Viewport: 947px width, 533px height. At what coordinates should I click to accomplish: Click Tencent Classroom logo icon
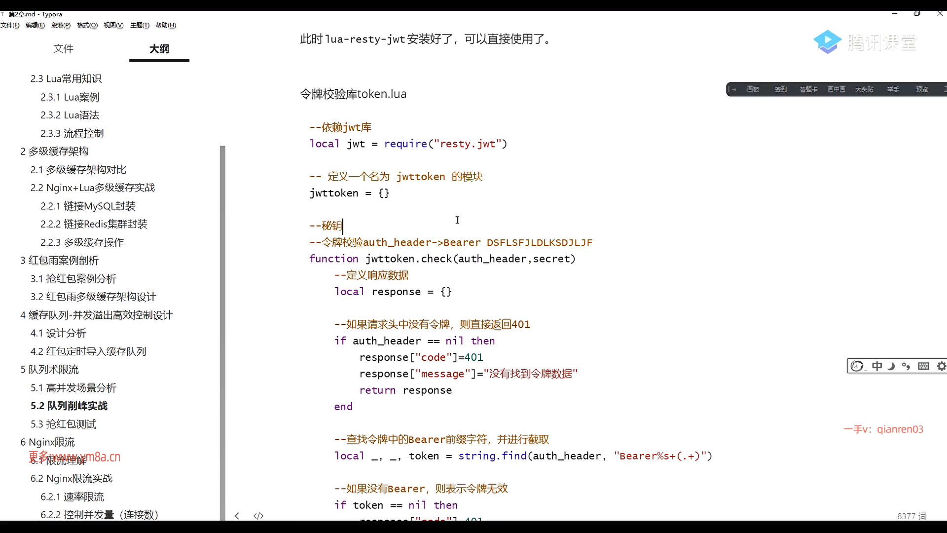click(827, 42)
